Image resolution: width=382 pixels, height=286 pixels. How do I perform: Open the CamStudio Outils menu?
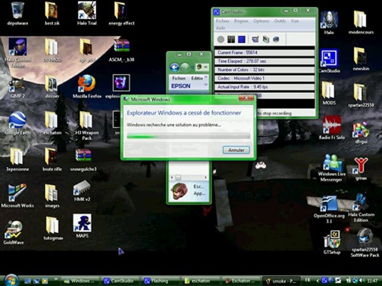(x=280, y=21)
